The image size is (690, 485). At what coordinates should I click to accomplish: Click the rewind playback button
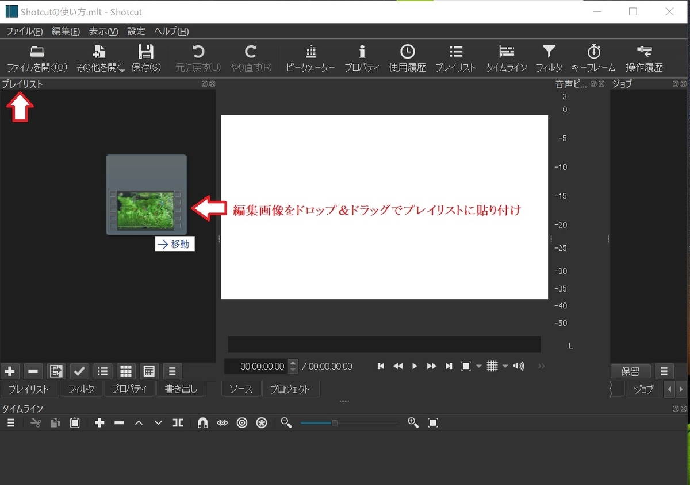point(398,366)
